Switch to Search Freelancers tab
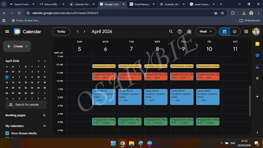Screen dimensions: 263x148 (22, 4)
